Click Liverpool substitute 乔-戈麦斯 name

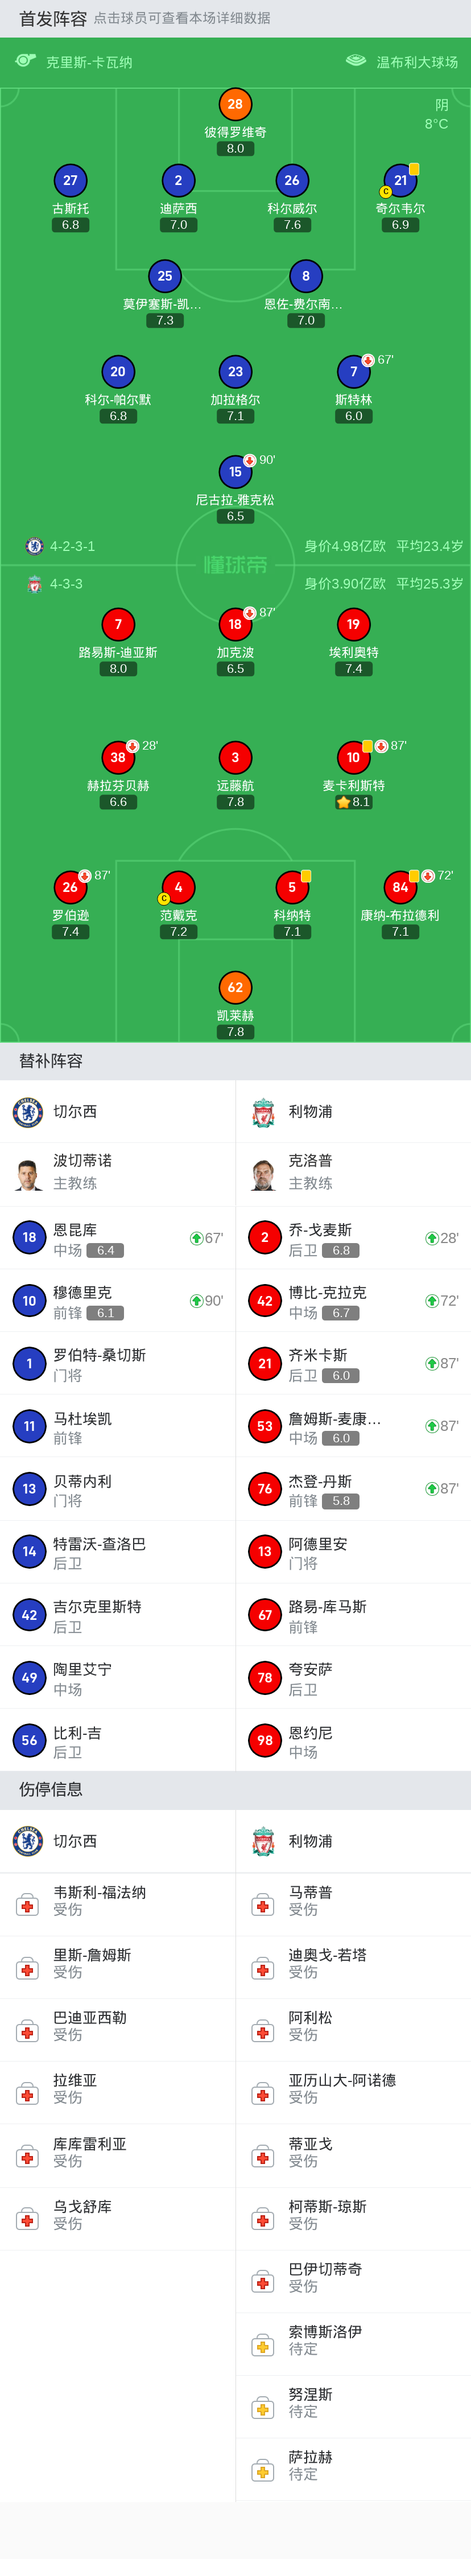[320, 1230]
